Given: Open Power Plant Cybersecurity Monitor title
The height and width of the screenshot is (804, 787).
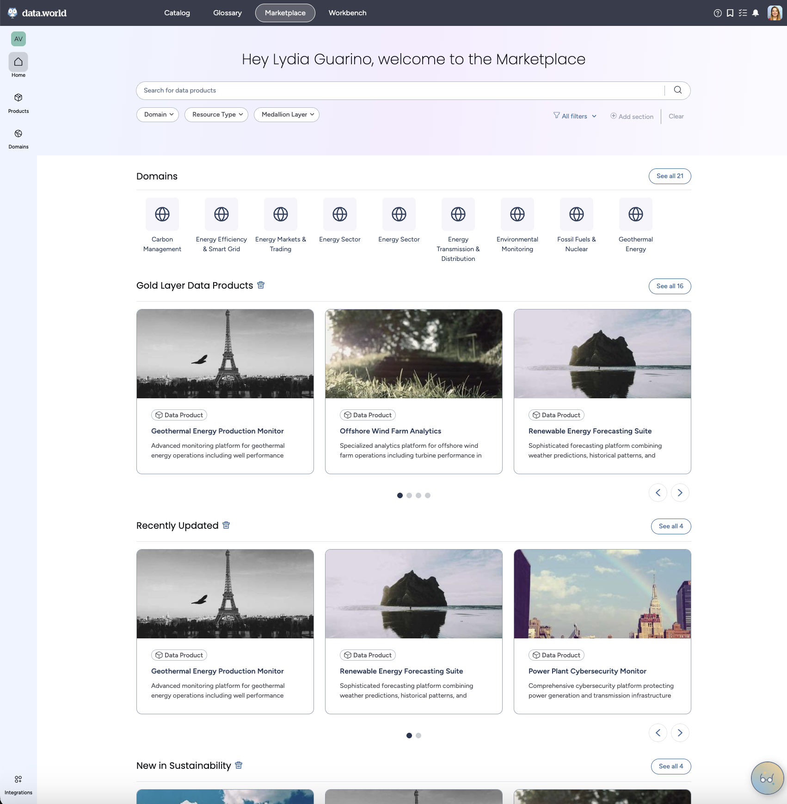Looking at the screenshot, I should [x=587, y=671].
